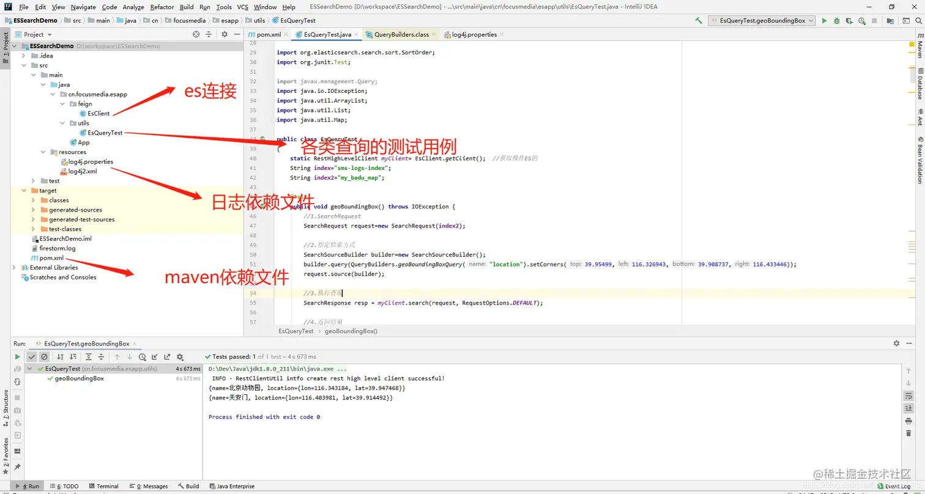The width and height of the screenshot is (925, 494).
Task: Click console Up the Stack Trace arrow
Action: click(x=908, y=370)
